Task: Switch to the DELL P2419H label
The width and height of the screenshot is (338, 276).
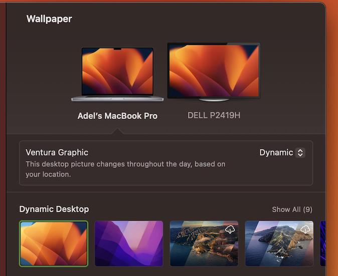Action: [214, 115]
